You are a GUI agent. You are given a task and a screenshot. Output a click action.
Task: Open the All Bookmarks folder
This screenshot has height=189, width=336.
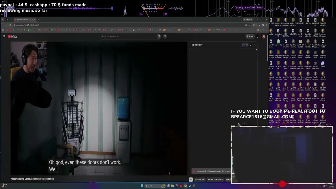click(x=262, y=30)
